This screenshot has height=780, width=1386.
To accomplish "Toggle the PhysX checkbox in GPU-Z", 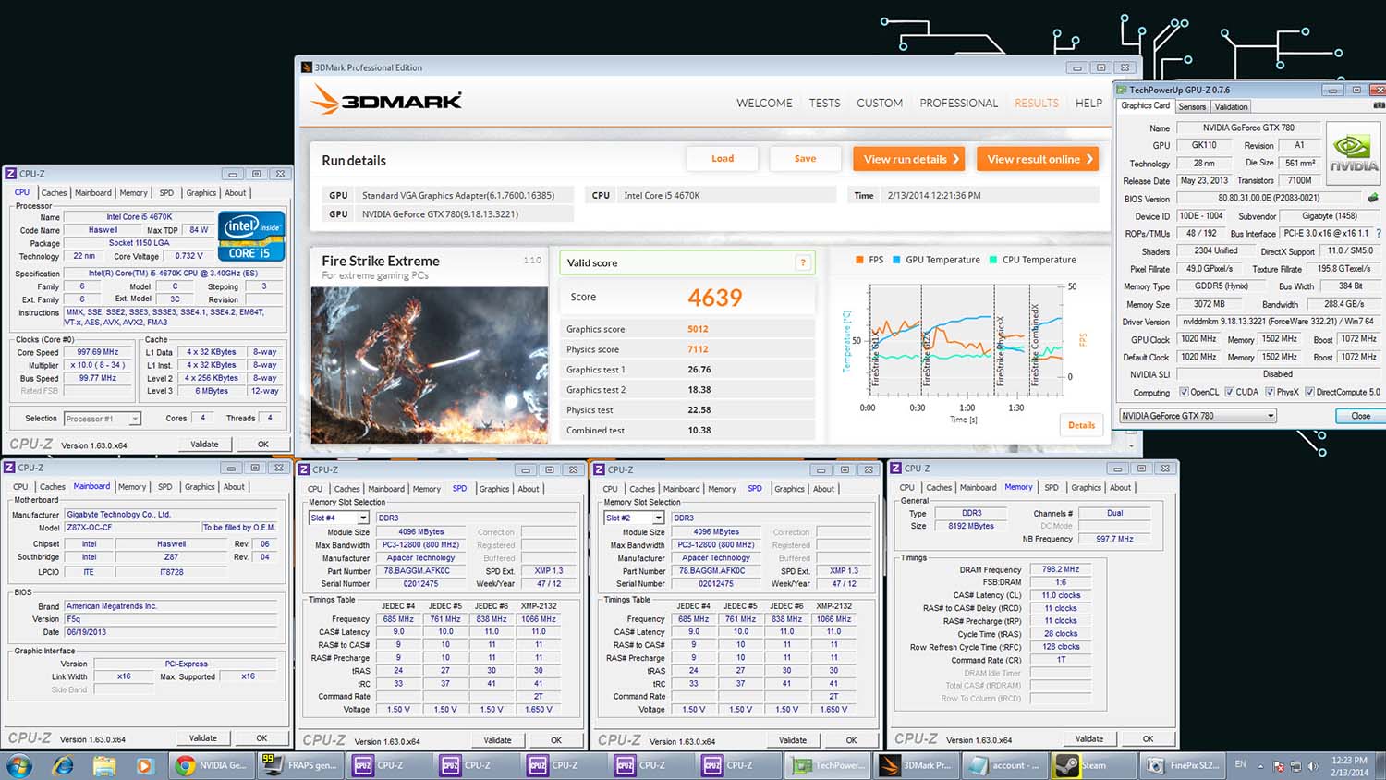I will [1270, 392].
